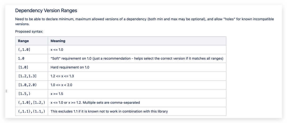The width and height of the screenshot is (287, 123).
Task: Click the Meaning column header
Action: click(137, 41)
